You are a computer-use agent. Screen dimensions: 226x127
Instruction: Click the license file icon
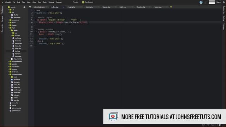pos(12,98)
